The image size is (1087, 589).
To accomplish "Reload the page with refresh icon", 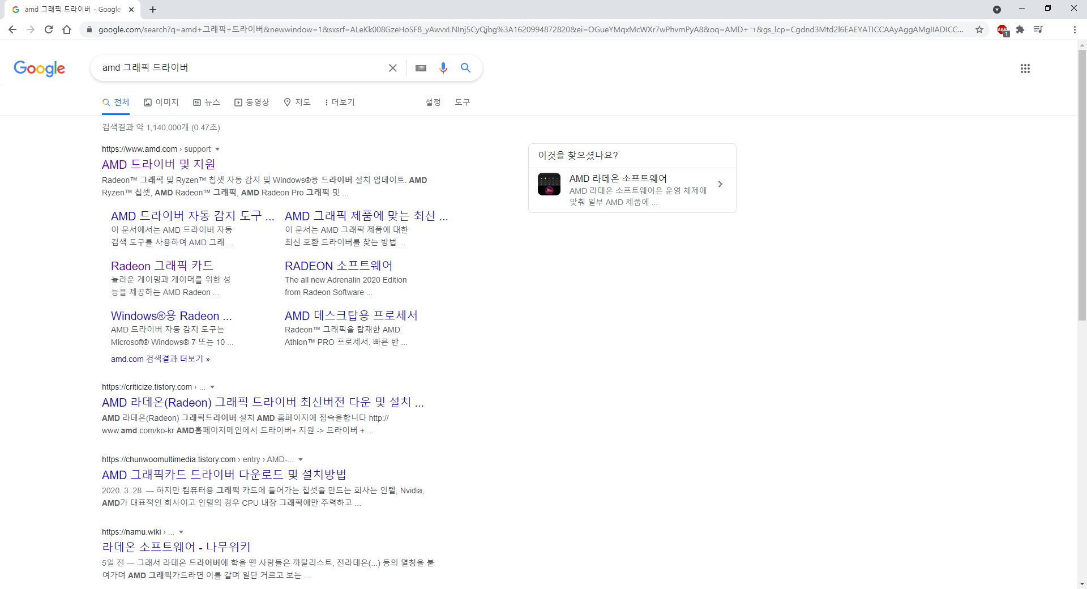I will pyautogui.click(x=49, y=29).
